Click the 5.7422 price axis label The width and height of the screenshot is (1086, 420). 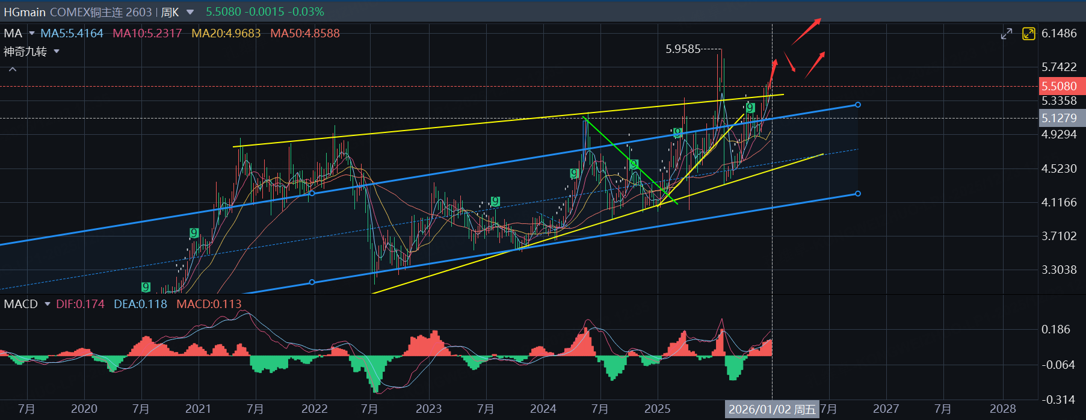(1059, 67)
